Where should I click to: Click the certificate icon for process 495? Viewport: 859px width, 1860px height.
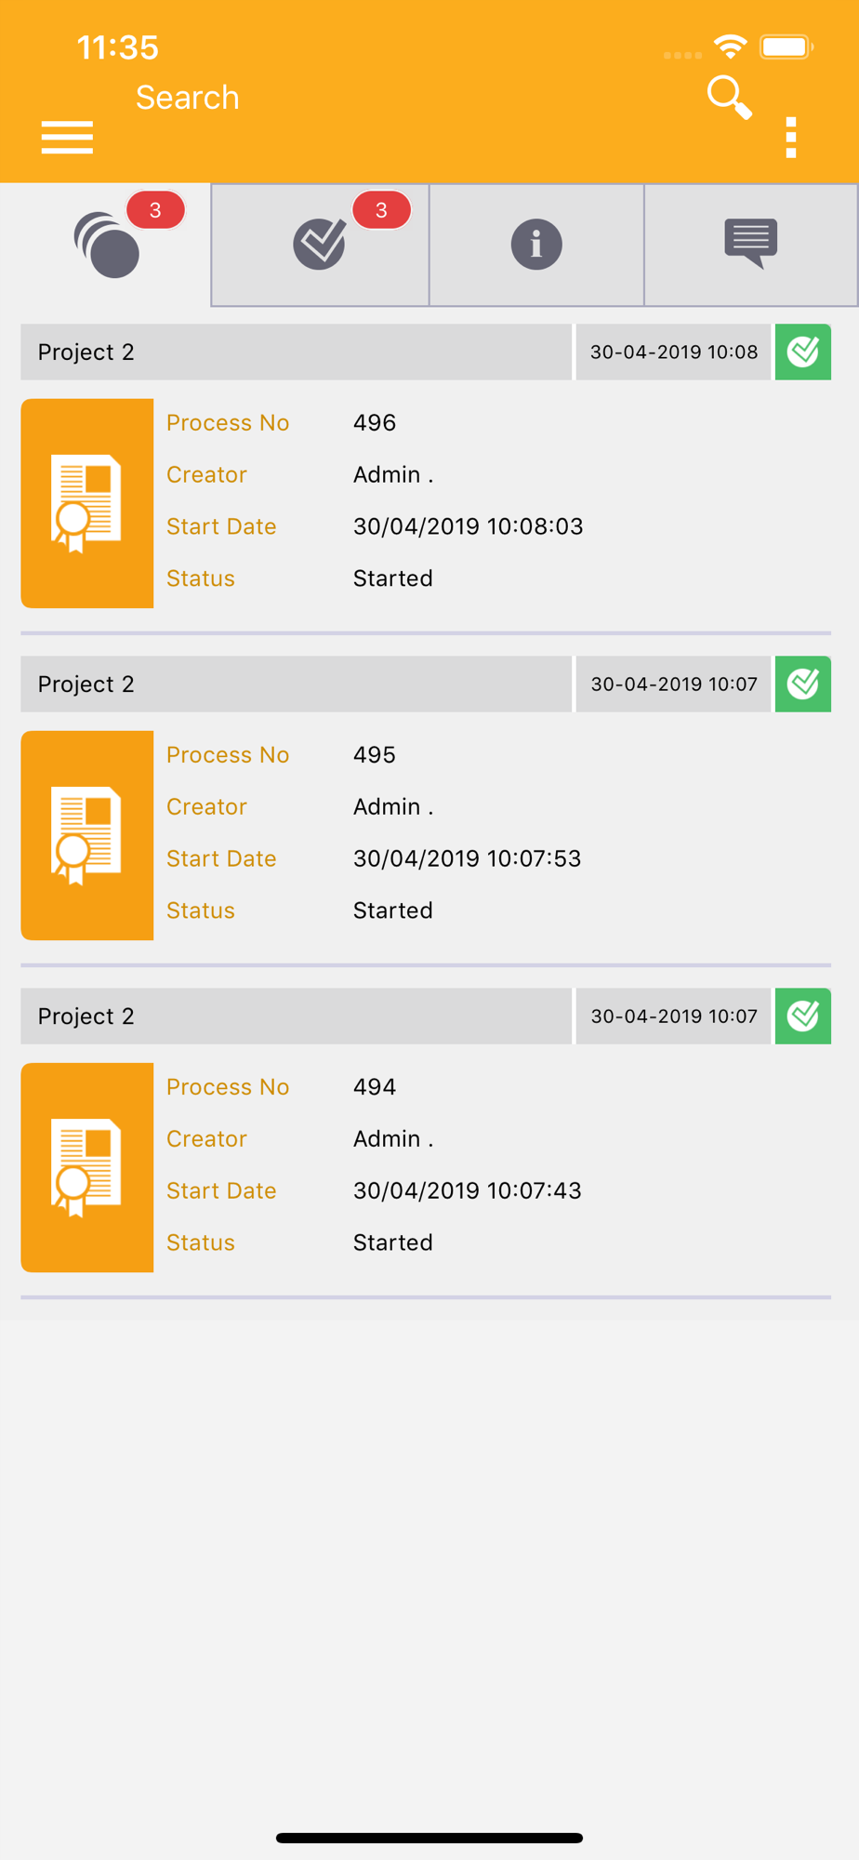[x=87, y=835]
